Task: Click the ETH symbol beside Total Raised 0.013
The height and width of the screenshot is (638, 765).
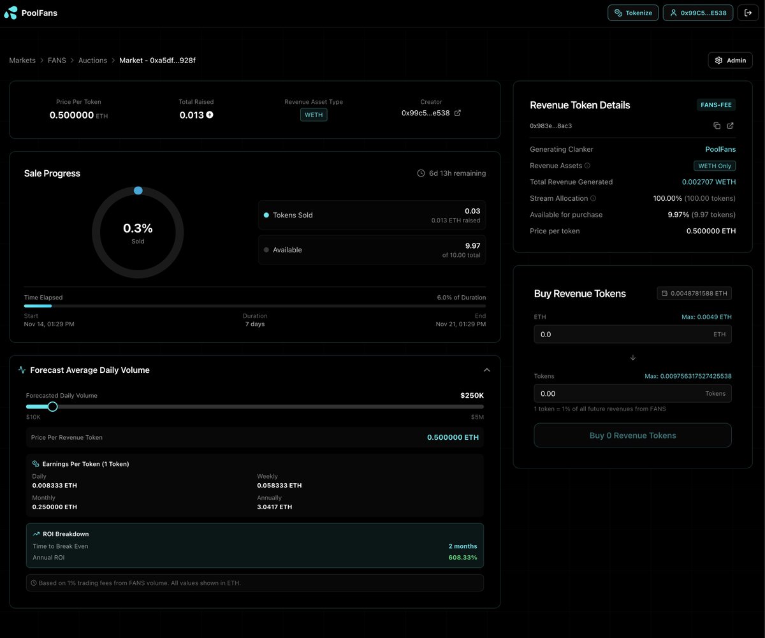Action: coord(210,115)
